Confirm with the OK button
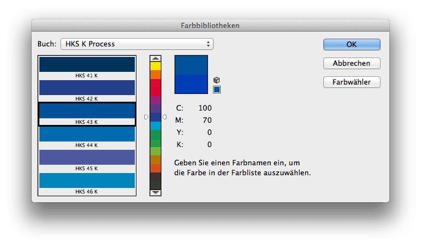This screenshot has width=421, height=246. pos(352,44)
